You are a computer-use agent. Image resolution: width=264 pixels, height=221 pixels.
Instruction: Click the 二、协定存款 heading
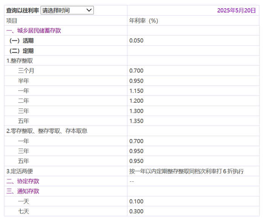[23, 181]
